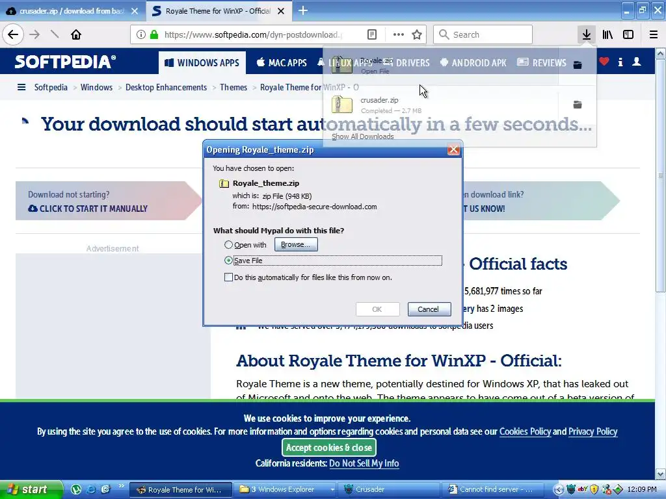Open the browser hamburger menu
666x499 pixels.
pyautogui.click(x=654, y=34)
